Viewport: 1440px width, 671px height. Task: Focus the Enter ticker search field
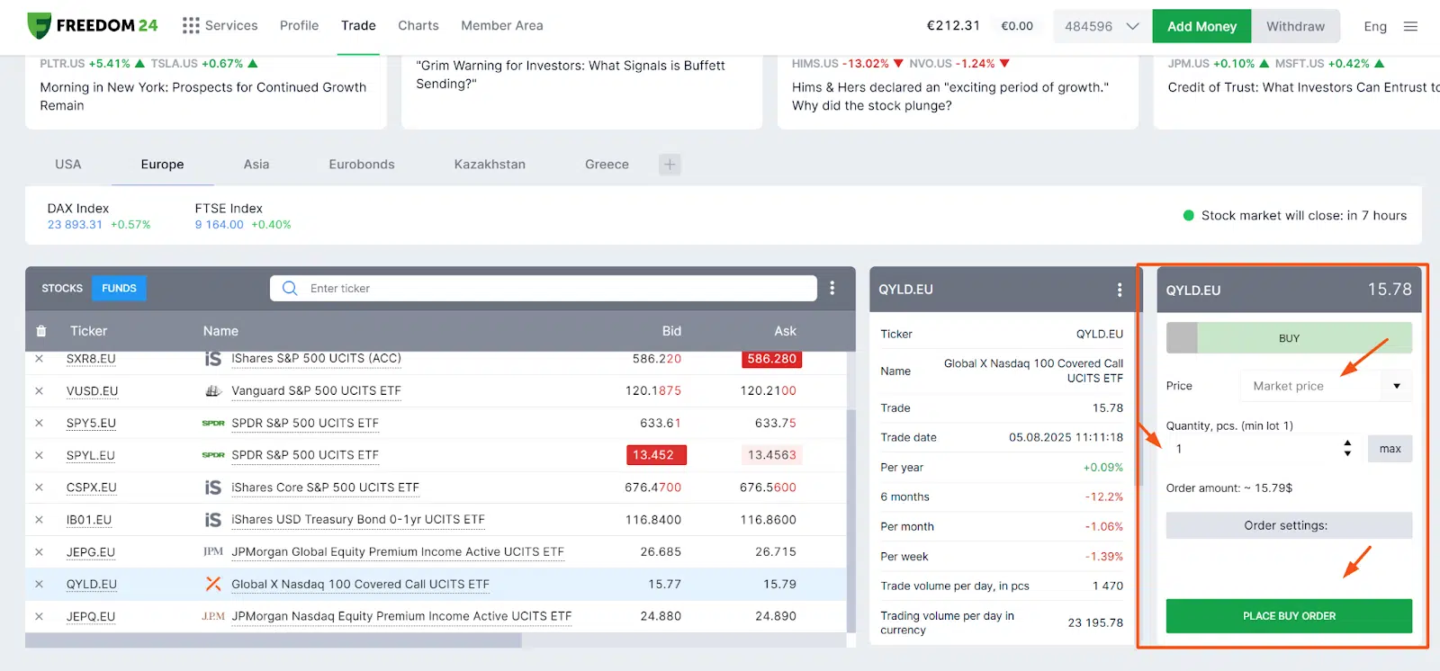pyautogui.click(x=544, y=288)
